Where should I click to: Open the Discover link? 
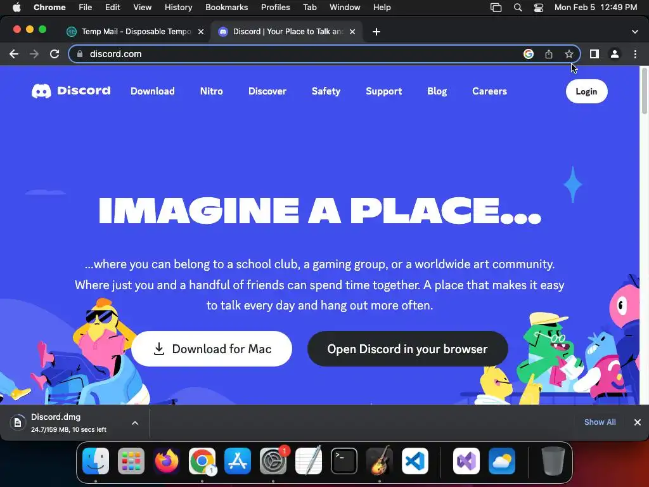click(267, 91)
